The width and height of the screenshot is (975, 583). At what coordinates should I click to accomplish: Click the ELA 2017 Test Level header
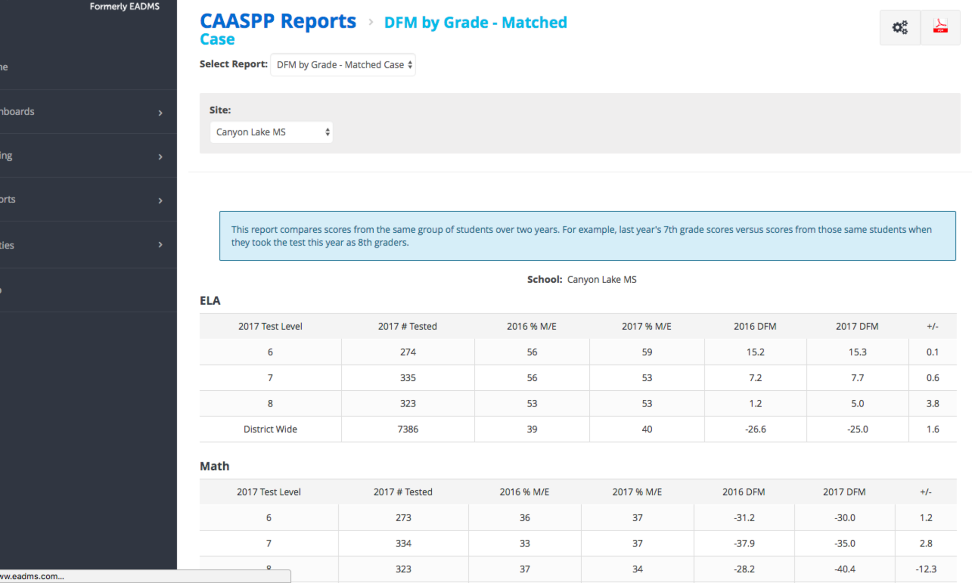(x=270, y=326)
